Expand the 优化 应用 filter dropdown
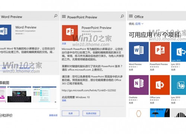This screenshot has height=134, width=186. 139,24
